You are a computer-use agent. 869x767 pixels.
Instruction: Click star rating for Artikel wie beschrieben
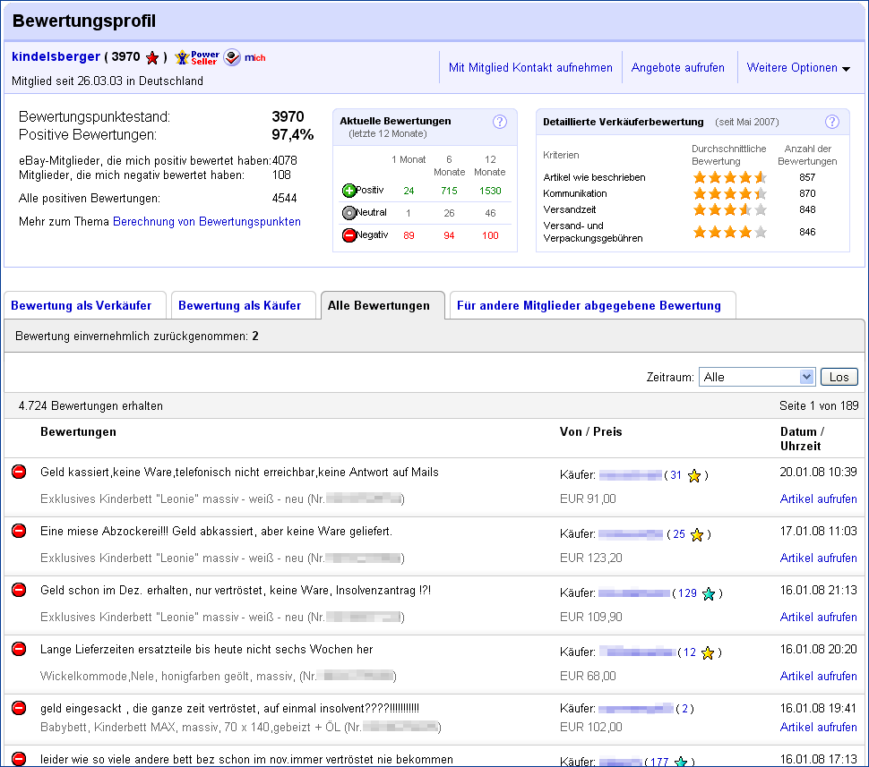click(x=730, y=177)
